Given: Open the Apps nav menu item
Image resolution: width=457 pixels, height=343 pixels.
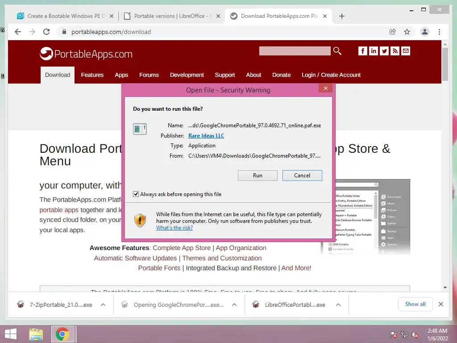Looking at the screenshot, I should pos(121,75).
